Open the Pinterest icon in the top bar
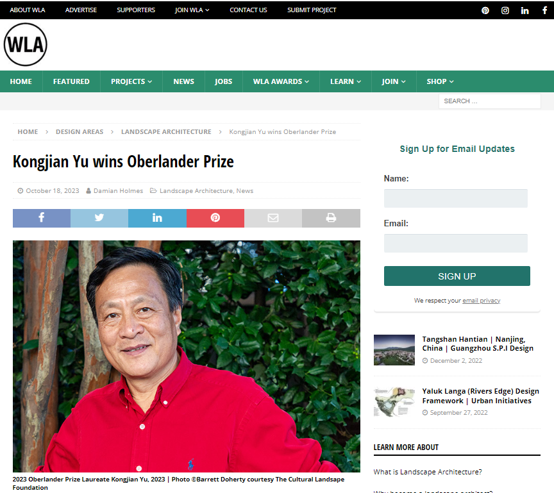 point(485,10)
